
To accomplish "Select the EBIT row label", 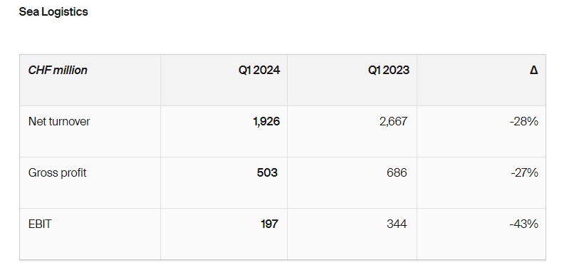I will tap(40, 224).
